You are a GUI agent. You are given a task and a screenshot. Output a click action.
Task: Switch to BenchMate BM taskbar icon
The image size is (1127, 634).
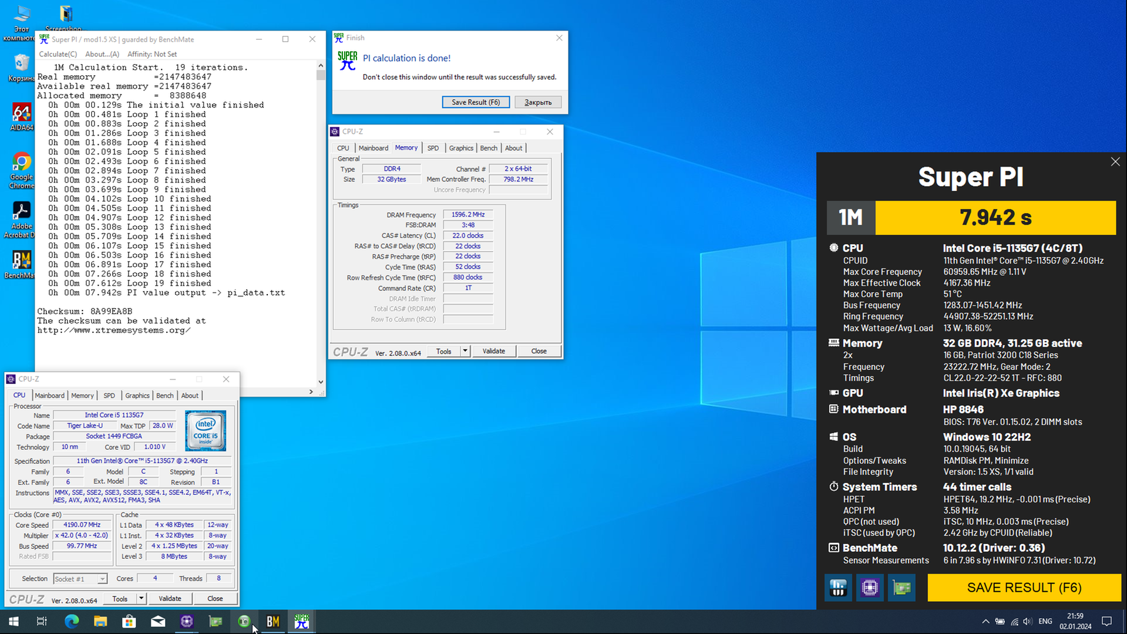273,621
